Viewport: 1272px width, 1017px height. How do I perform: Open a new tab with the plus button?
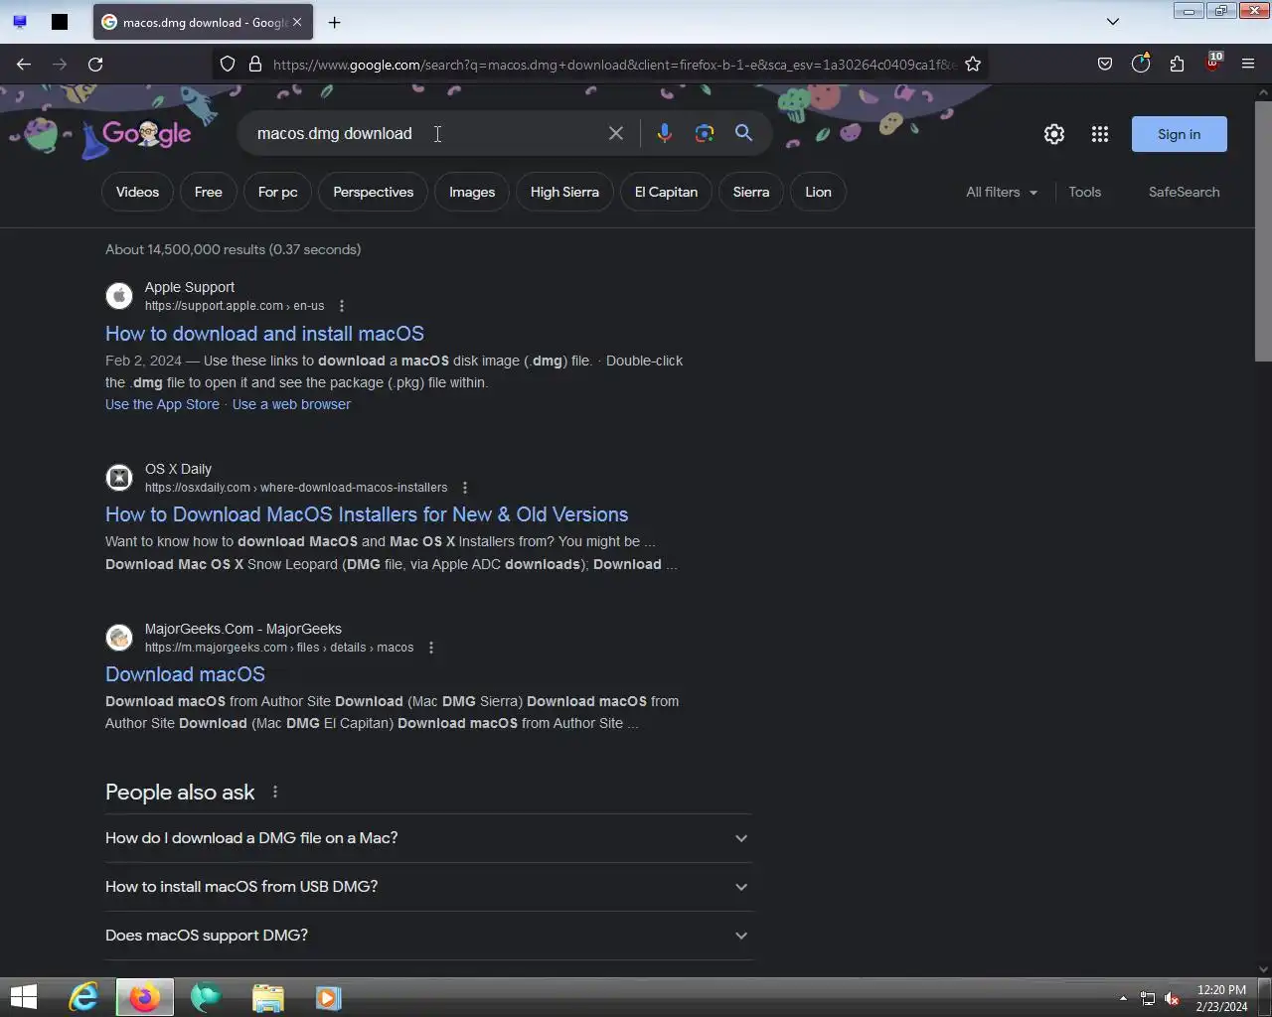pyautogui.click(x=335, y=22)
